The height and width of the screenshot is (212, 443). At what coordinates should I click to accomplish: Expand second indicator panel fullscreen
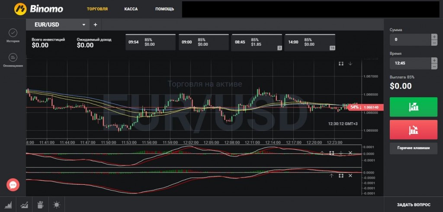pyautogui.click(x=341, y=176)
